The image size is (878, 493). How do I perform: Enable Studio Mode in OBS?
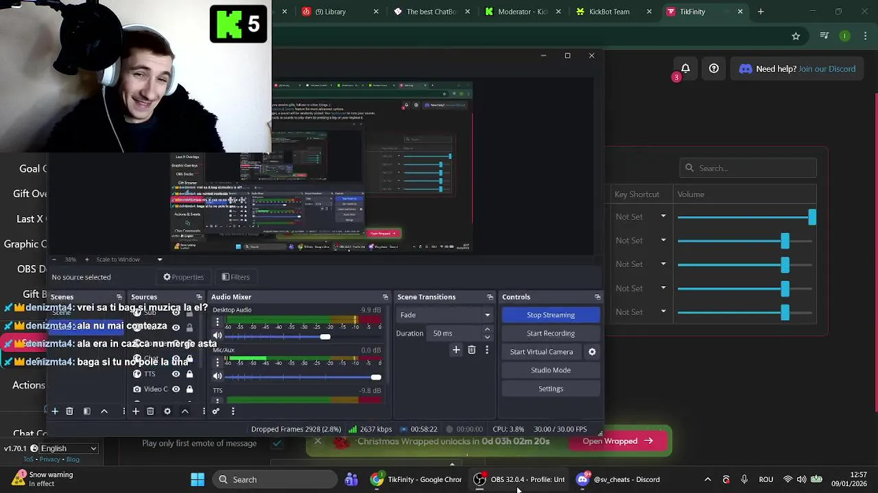point(551,370)
